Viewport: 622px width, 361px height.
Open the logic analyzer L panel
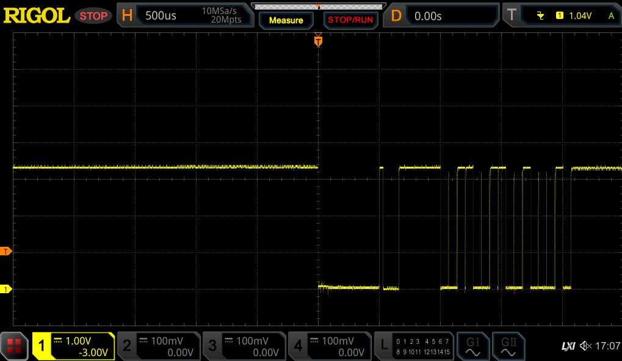click(x=384, y=345)
